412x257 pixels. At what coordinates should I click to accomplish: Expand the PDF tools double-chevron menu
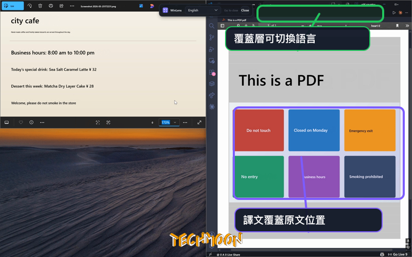(x=407, y=26)
